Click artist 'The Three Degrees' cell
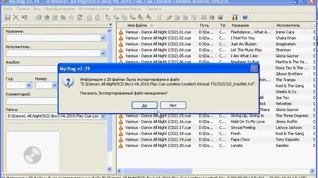The height and width of the screenshot is (178, 318). tap(292, 116)
